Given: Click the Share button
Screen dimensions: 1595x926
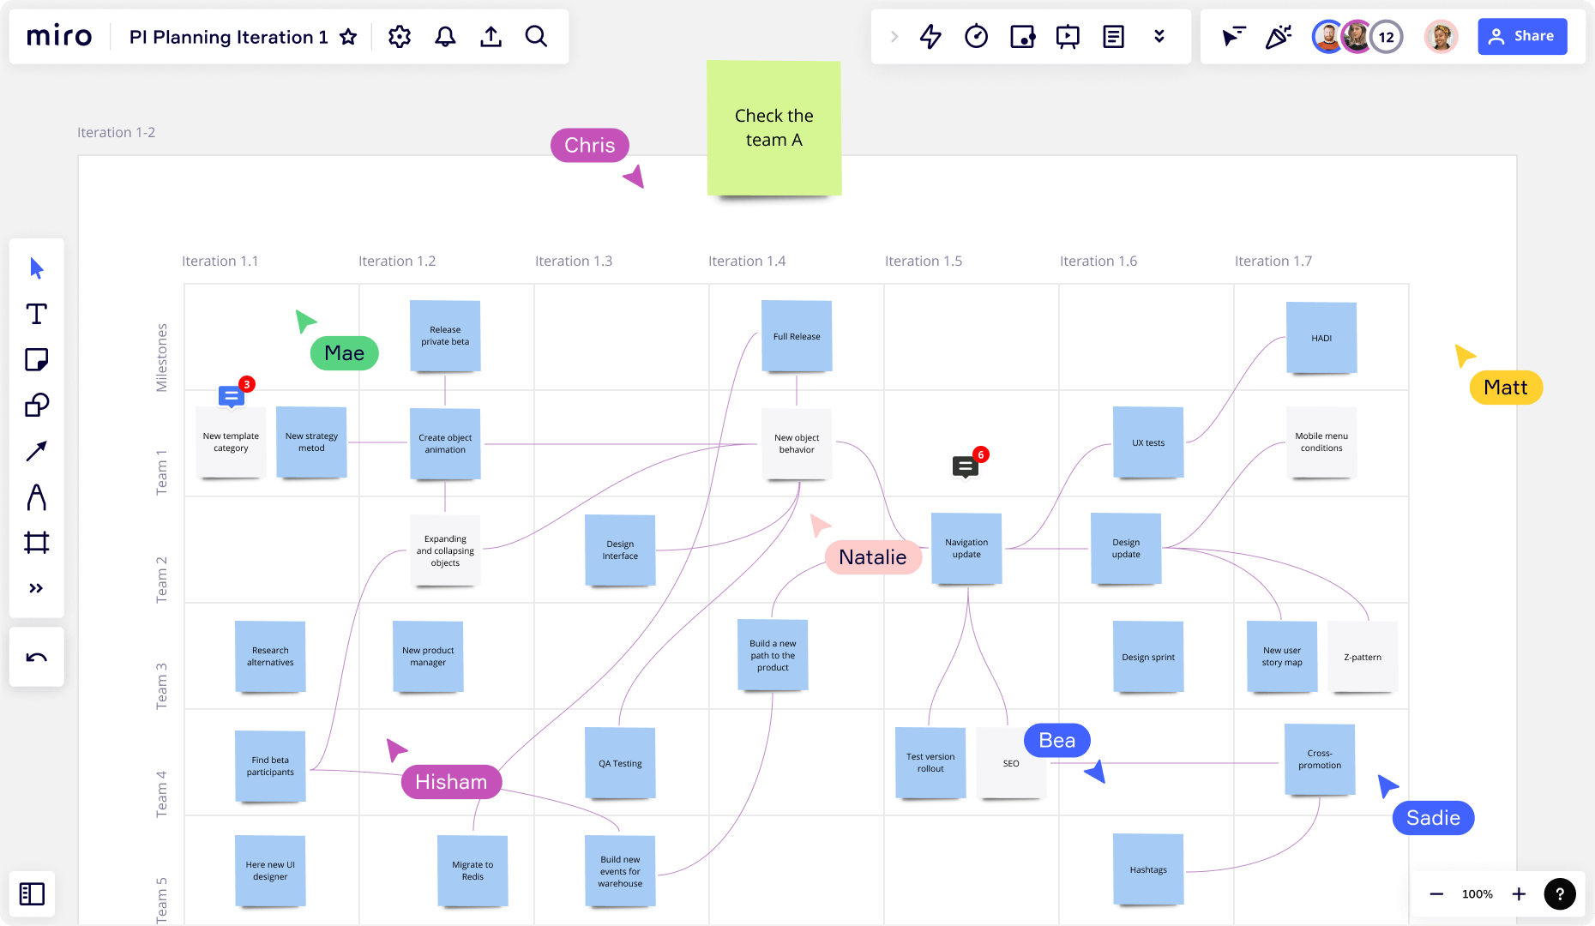Looking at the screenshot, I should click(x=1522, y=36).
